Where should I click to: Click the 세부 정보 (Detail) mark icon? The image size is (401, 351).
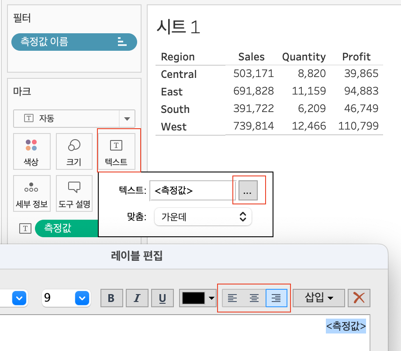pyautogui.click(x=31, y=193)
